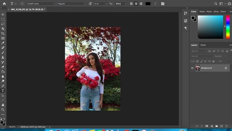The width and height of the screenshot is (232, 131).
Task: Open warped text options
Action: [x=155, y=4]
